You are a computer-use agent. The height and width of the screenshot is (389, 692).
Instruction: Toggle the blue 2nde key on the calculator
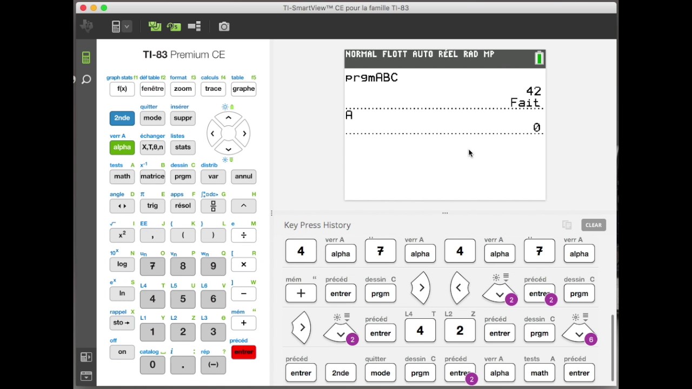122,118
